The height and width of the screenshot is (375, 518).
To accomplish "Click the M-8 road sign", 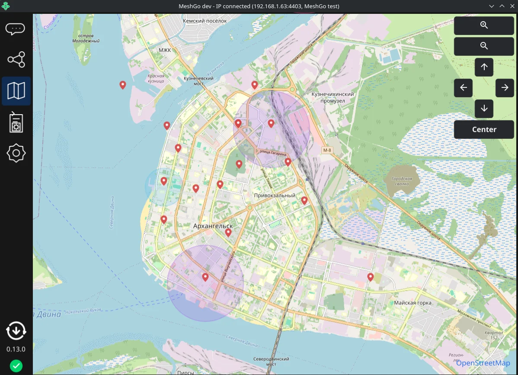I will click(x=327, y=151).
